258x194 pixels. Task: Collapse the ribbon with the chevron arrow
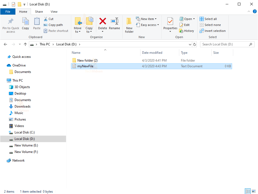249,11
